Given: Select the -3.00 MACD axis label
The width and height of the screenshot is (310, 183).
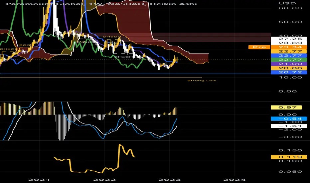Looking at the screenshot, I should 290,137.
